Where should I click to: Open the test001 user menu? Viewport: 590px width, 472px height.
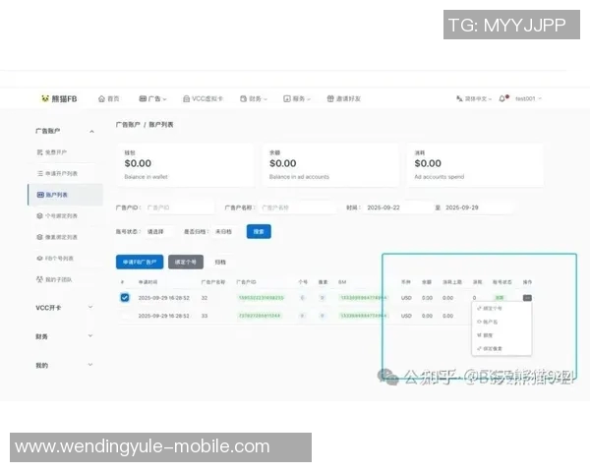pos(528,98)
